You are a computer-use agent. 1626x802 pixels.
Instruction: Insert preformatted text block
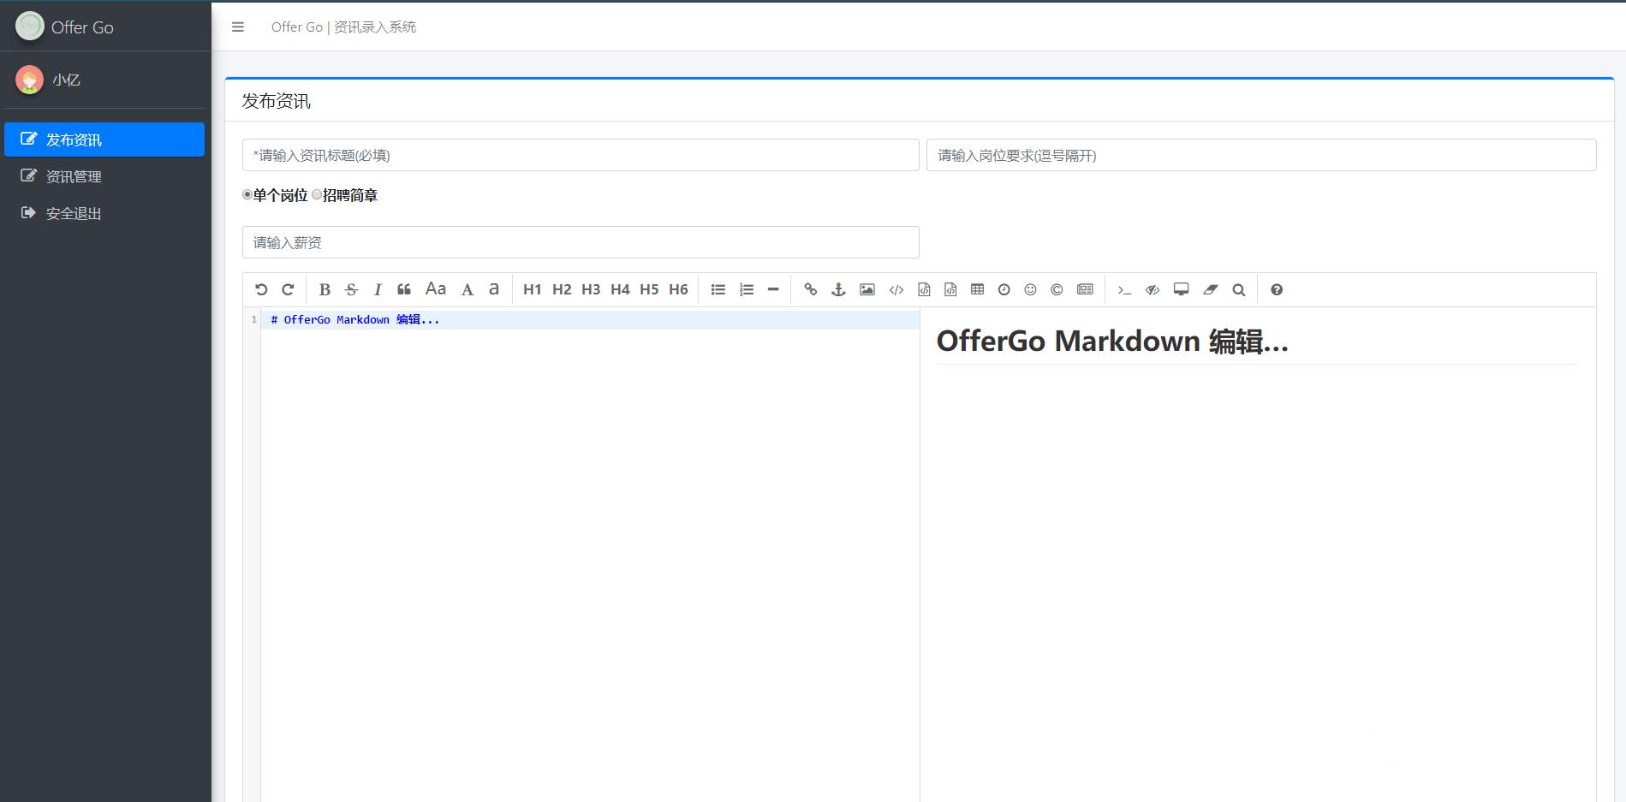924,289
